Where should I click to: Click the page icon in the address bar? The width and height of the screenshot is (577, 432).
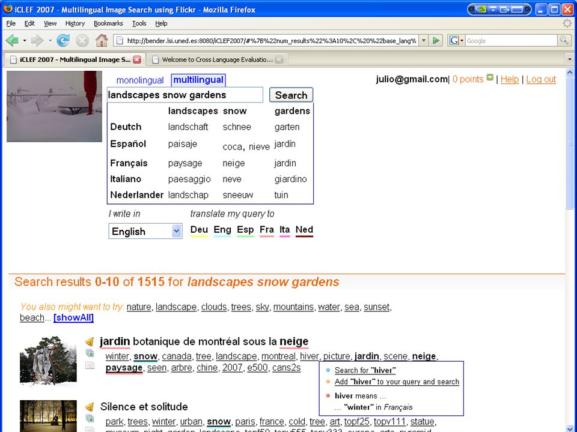[119, 41]
